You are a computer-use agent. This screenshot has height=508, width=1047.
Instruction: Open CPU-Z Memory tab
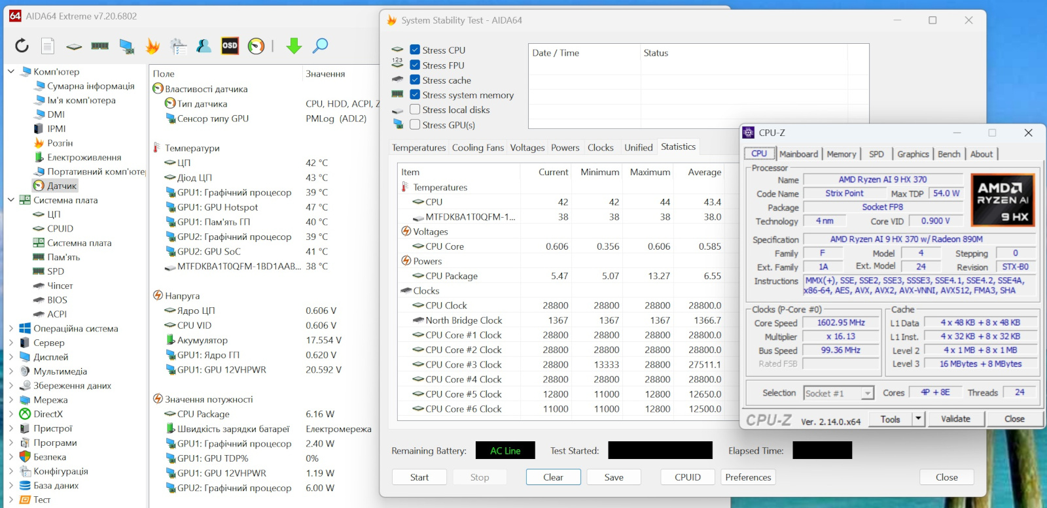pyautogui.click(x=842, y=154)
